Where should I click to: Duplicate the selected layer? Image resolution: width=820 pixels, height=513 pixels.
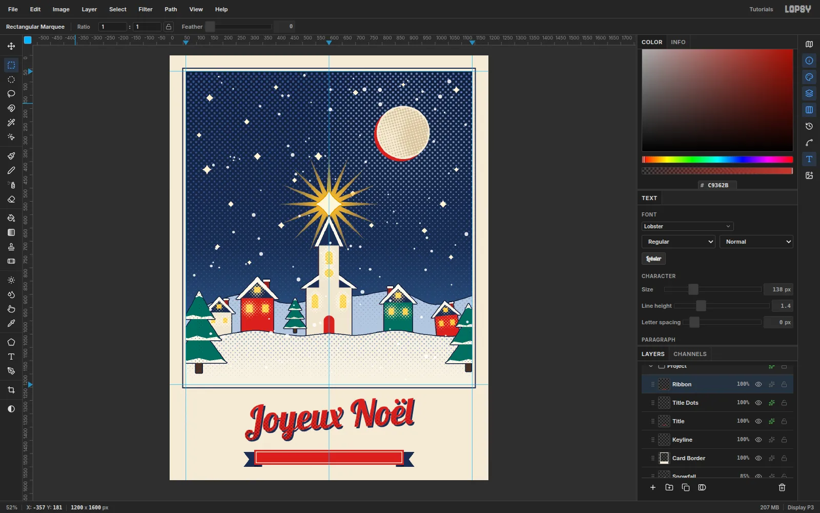coord(686,487)
